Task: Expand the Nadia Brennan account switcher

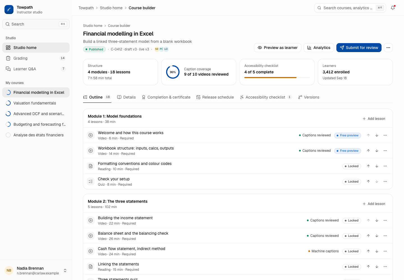Action: click(x=36, y=270)
